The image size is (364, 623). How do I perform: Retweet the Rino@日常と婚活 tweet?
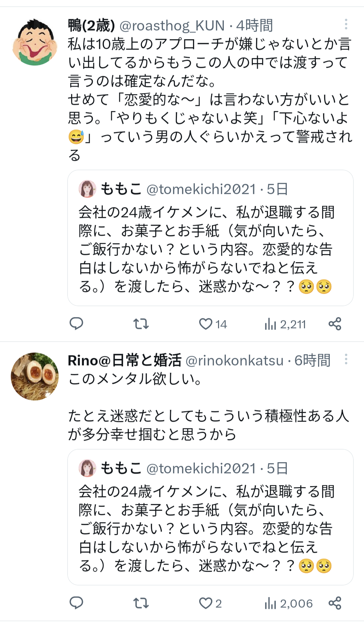141,603
